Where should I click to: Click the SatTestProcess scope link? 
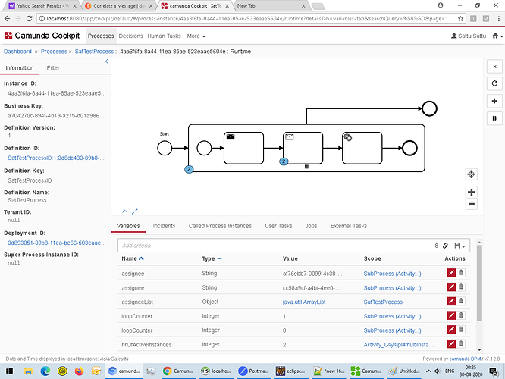click(383, 302)
